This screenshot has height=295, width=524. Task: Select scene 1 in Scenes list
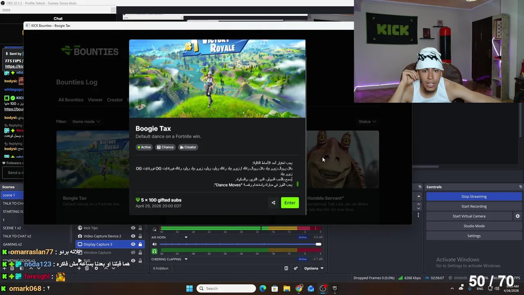point(11,195)
